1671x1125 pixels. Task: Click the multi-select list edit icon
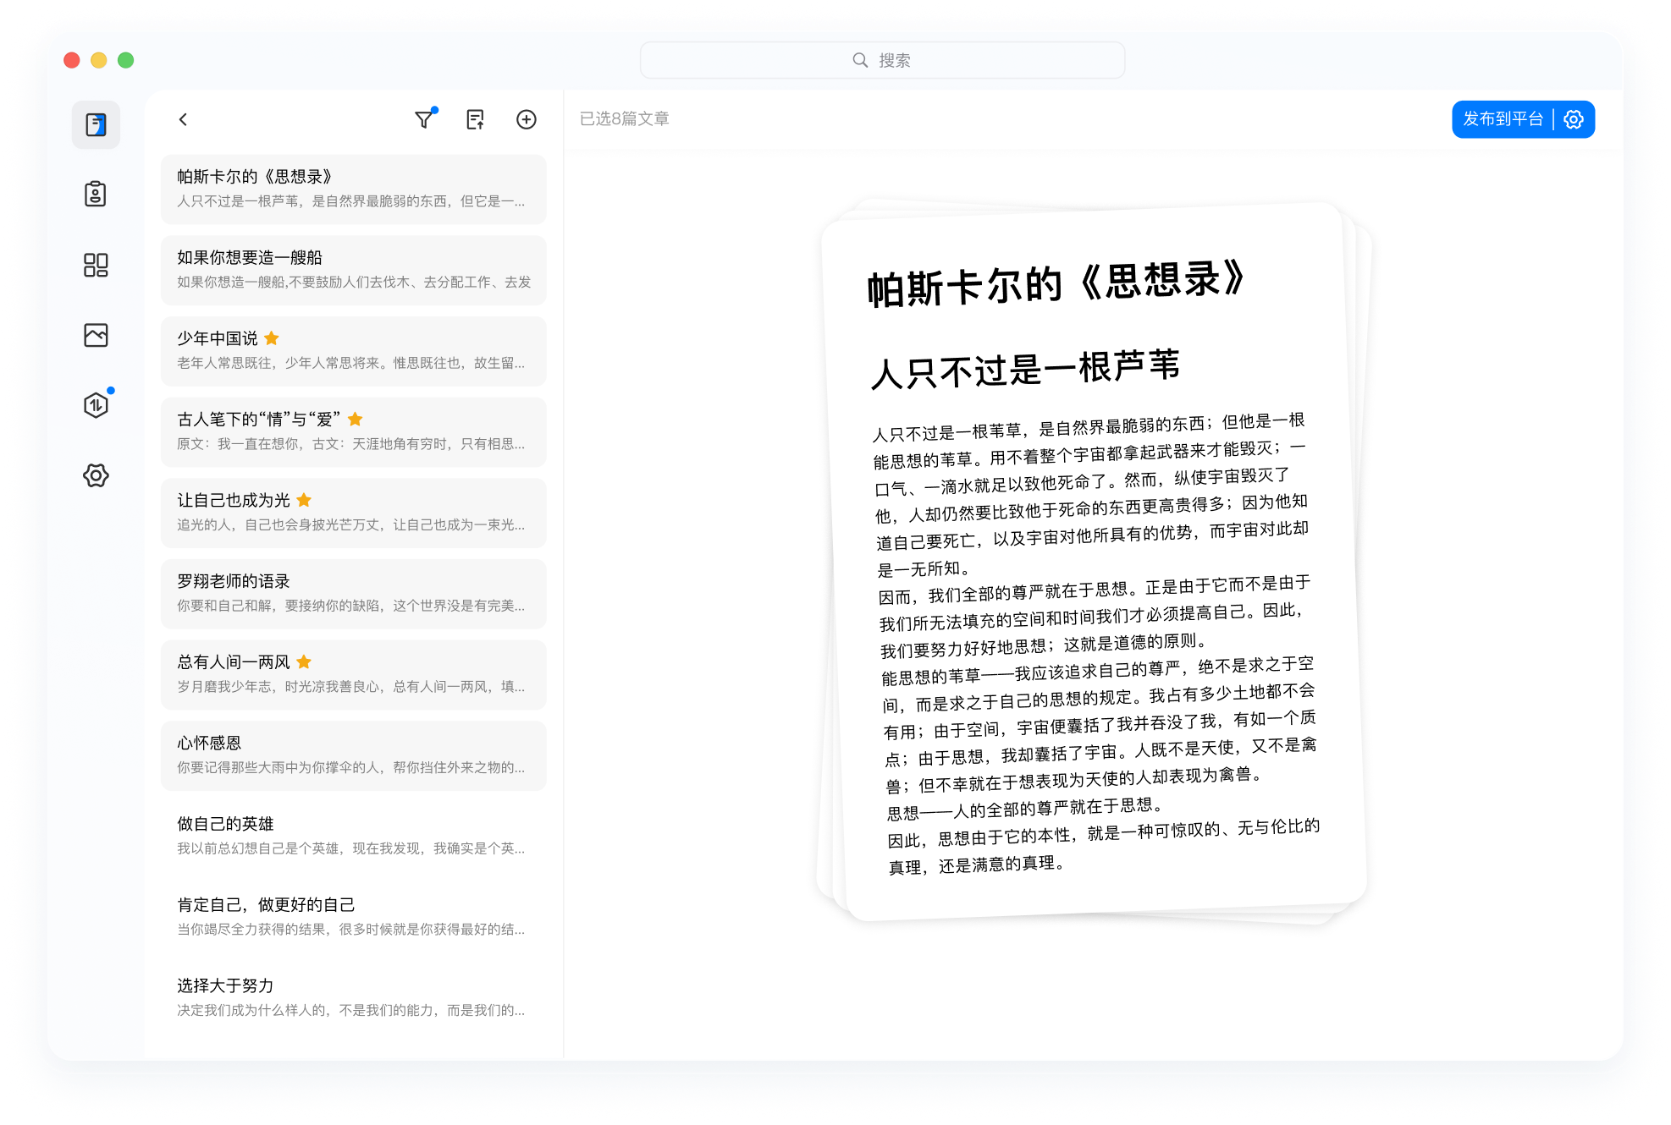(475, 119)
